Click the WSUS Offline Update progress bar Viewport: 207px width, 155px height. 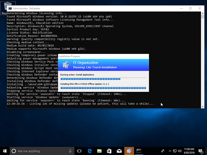tap(103, 88)
